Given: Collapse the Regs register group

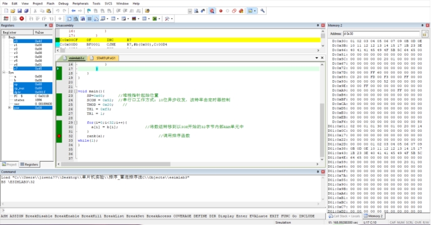Looking at the screenshot, I should (4, 37).
